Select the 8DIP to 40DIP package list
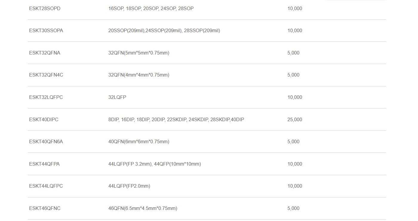Viewport: 418px width, 221px height. pos(176,120)
